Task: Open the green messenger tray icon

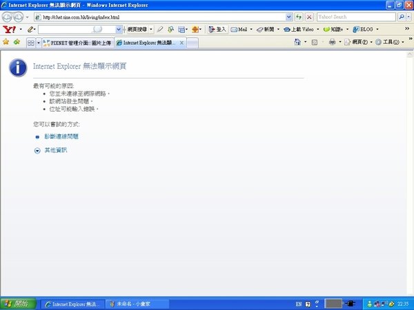Action: point(369,304)
